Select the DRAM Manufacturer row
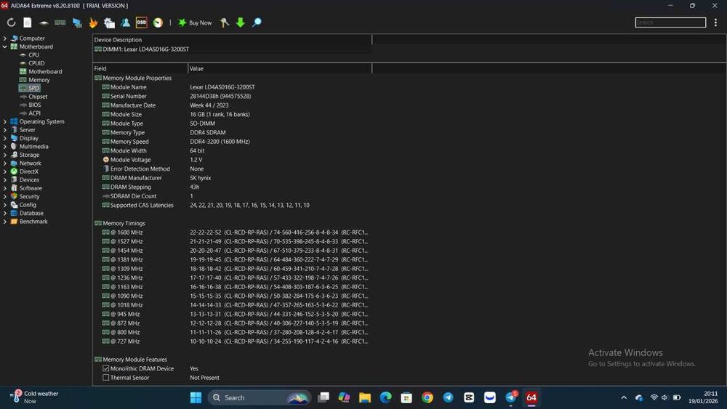 coord(232,178)
